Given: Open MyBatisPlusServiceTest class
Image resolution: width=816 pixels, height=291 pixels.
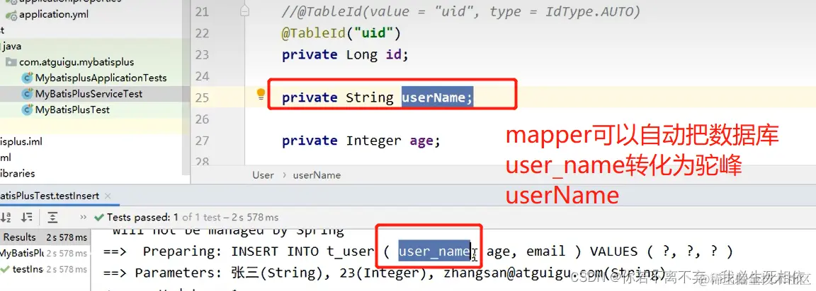Looking at the screenshot, I should (89, 95).
